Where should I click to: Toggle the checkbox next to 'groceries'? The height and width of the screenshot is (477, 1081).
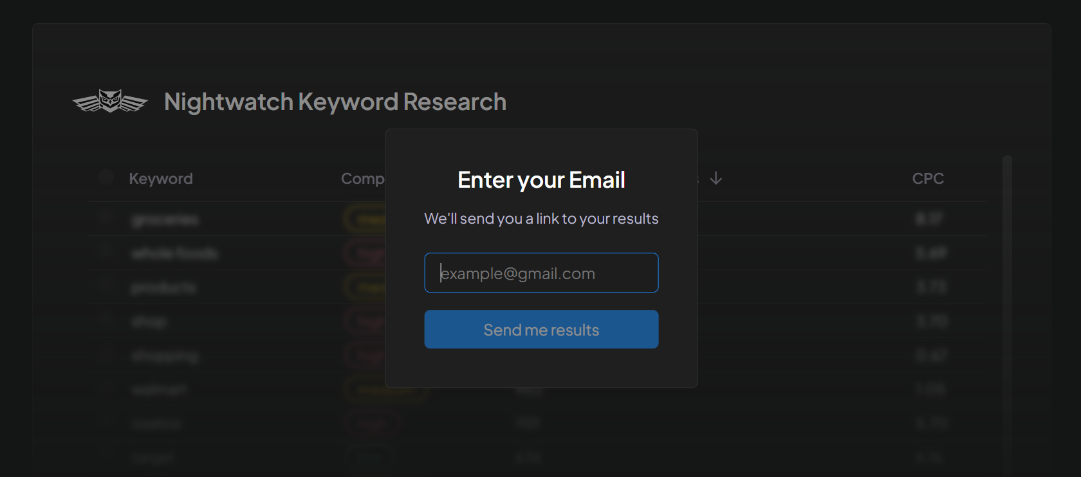(105, 219)
